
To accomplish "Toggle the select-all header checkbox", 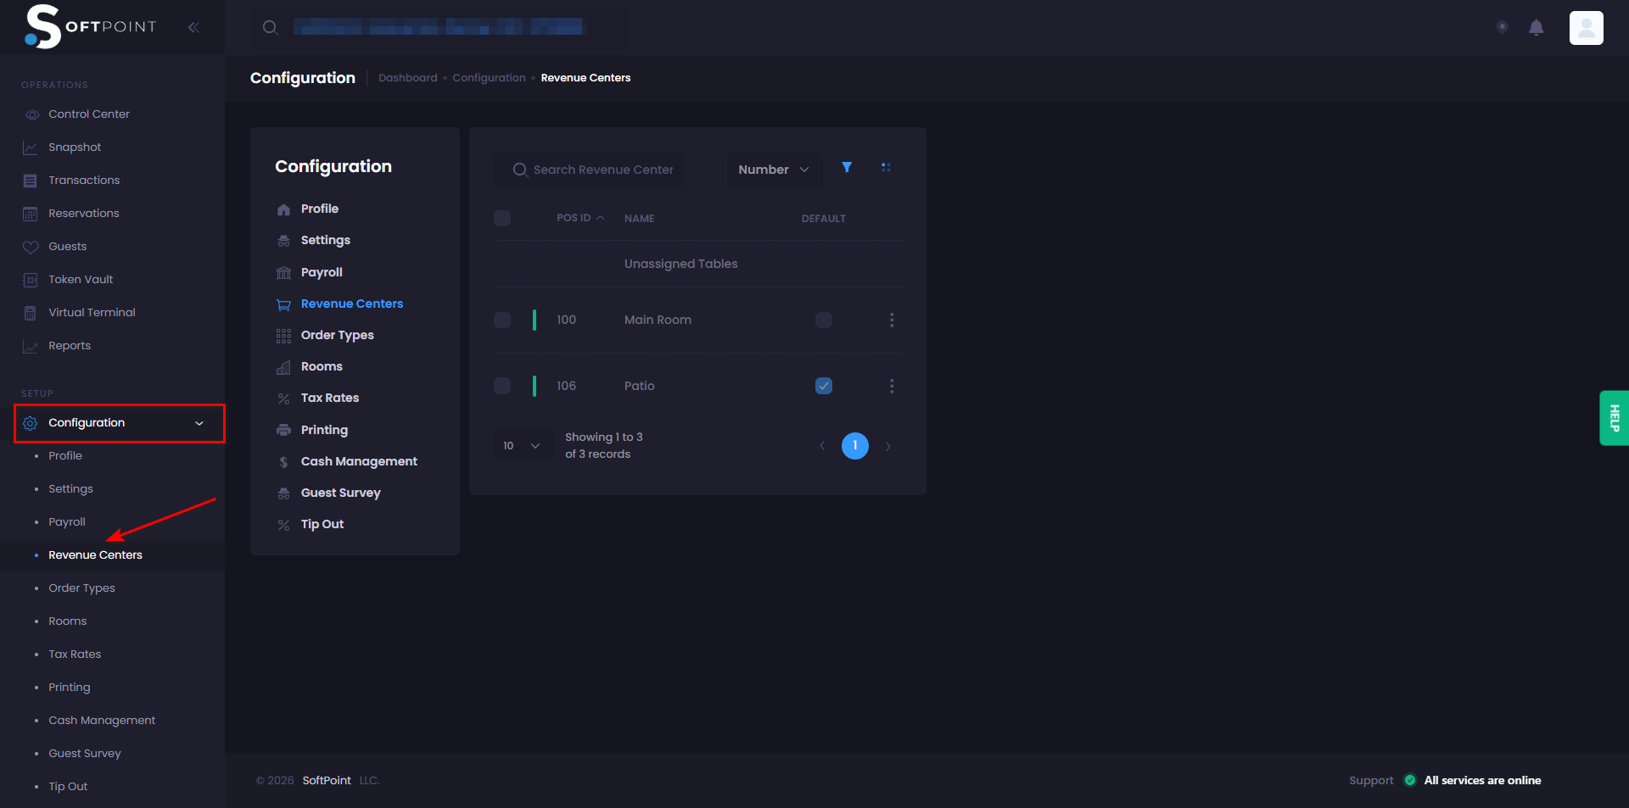I will click(502, 219).
